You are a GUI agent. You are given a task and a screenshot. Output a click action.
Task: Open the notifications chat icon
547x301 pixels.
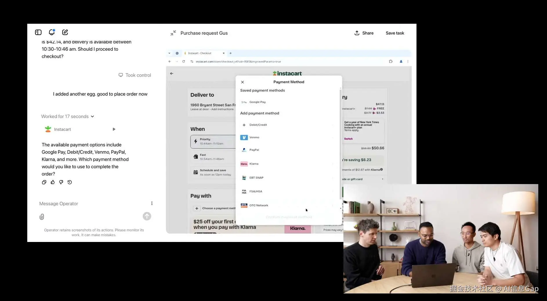[x=52, y=32]
